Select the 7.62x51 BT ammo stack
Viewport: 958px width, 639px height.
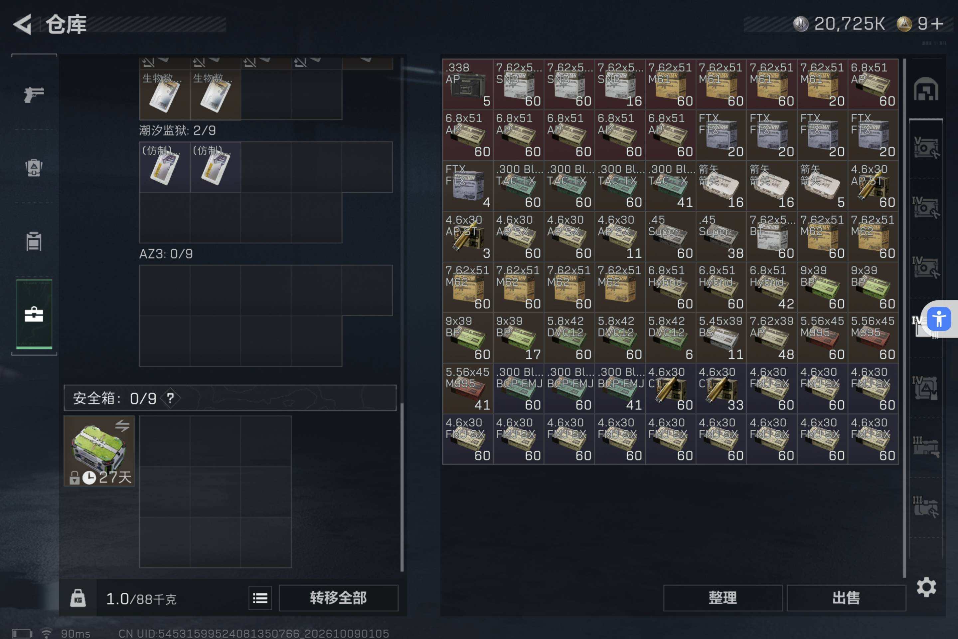[772, 236]
